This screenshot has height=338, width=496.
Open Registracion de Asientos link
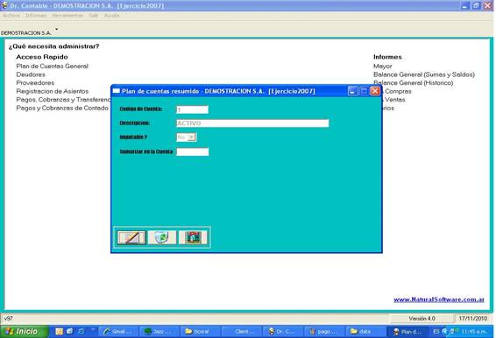(x=53, y=91)
